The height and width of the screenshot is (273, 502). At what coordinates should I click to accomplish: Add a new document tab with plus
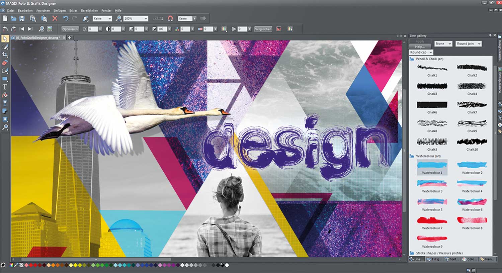[70, 38]
